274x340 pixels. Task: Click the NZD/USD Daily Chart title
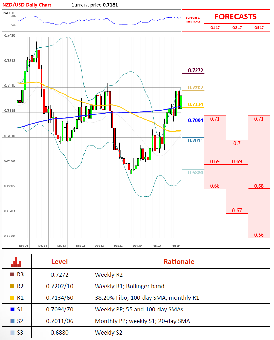click(27, 5)
